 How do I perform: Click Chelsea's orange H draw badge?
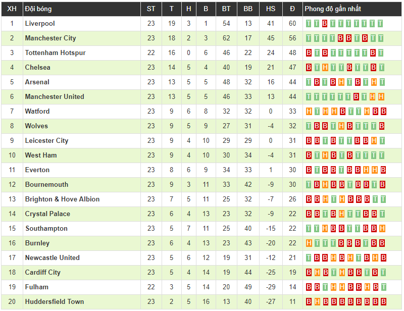coord(325,68)
